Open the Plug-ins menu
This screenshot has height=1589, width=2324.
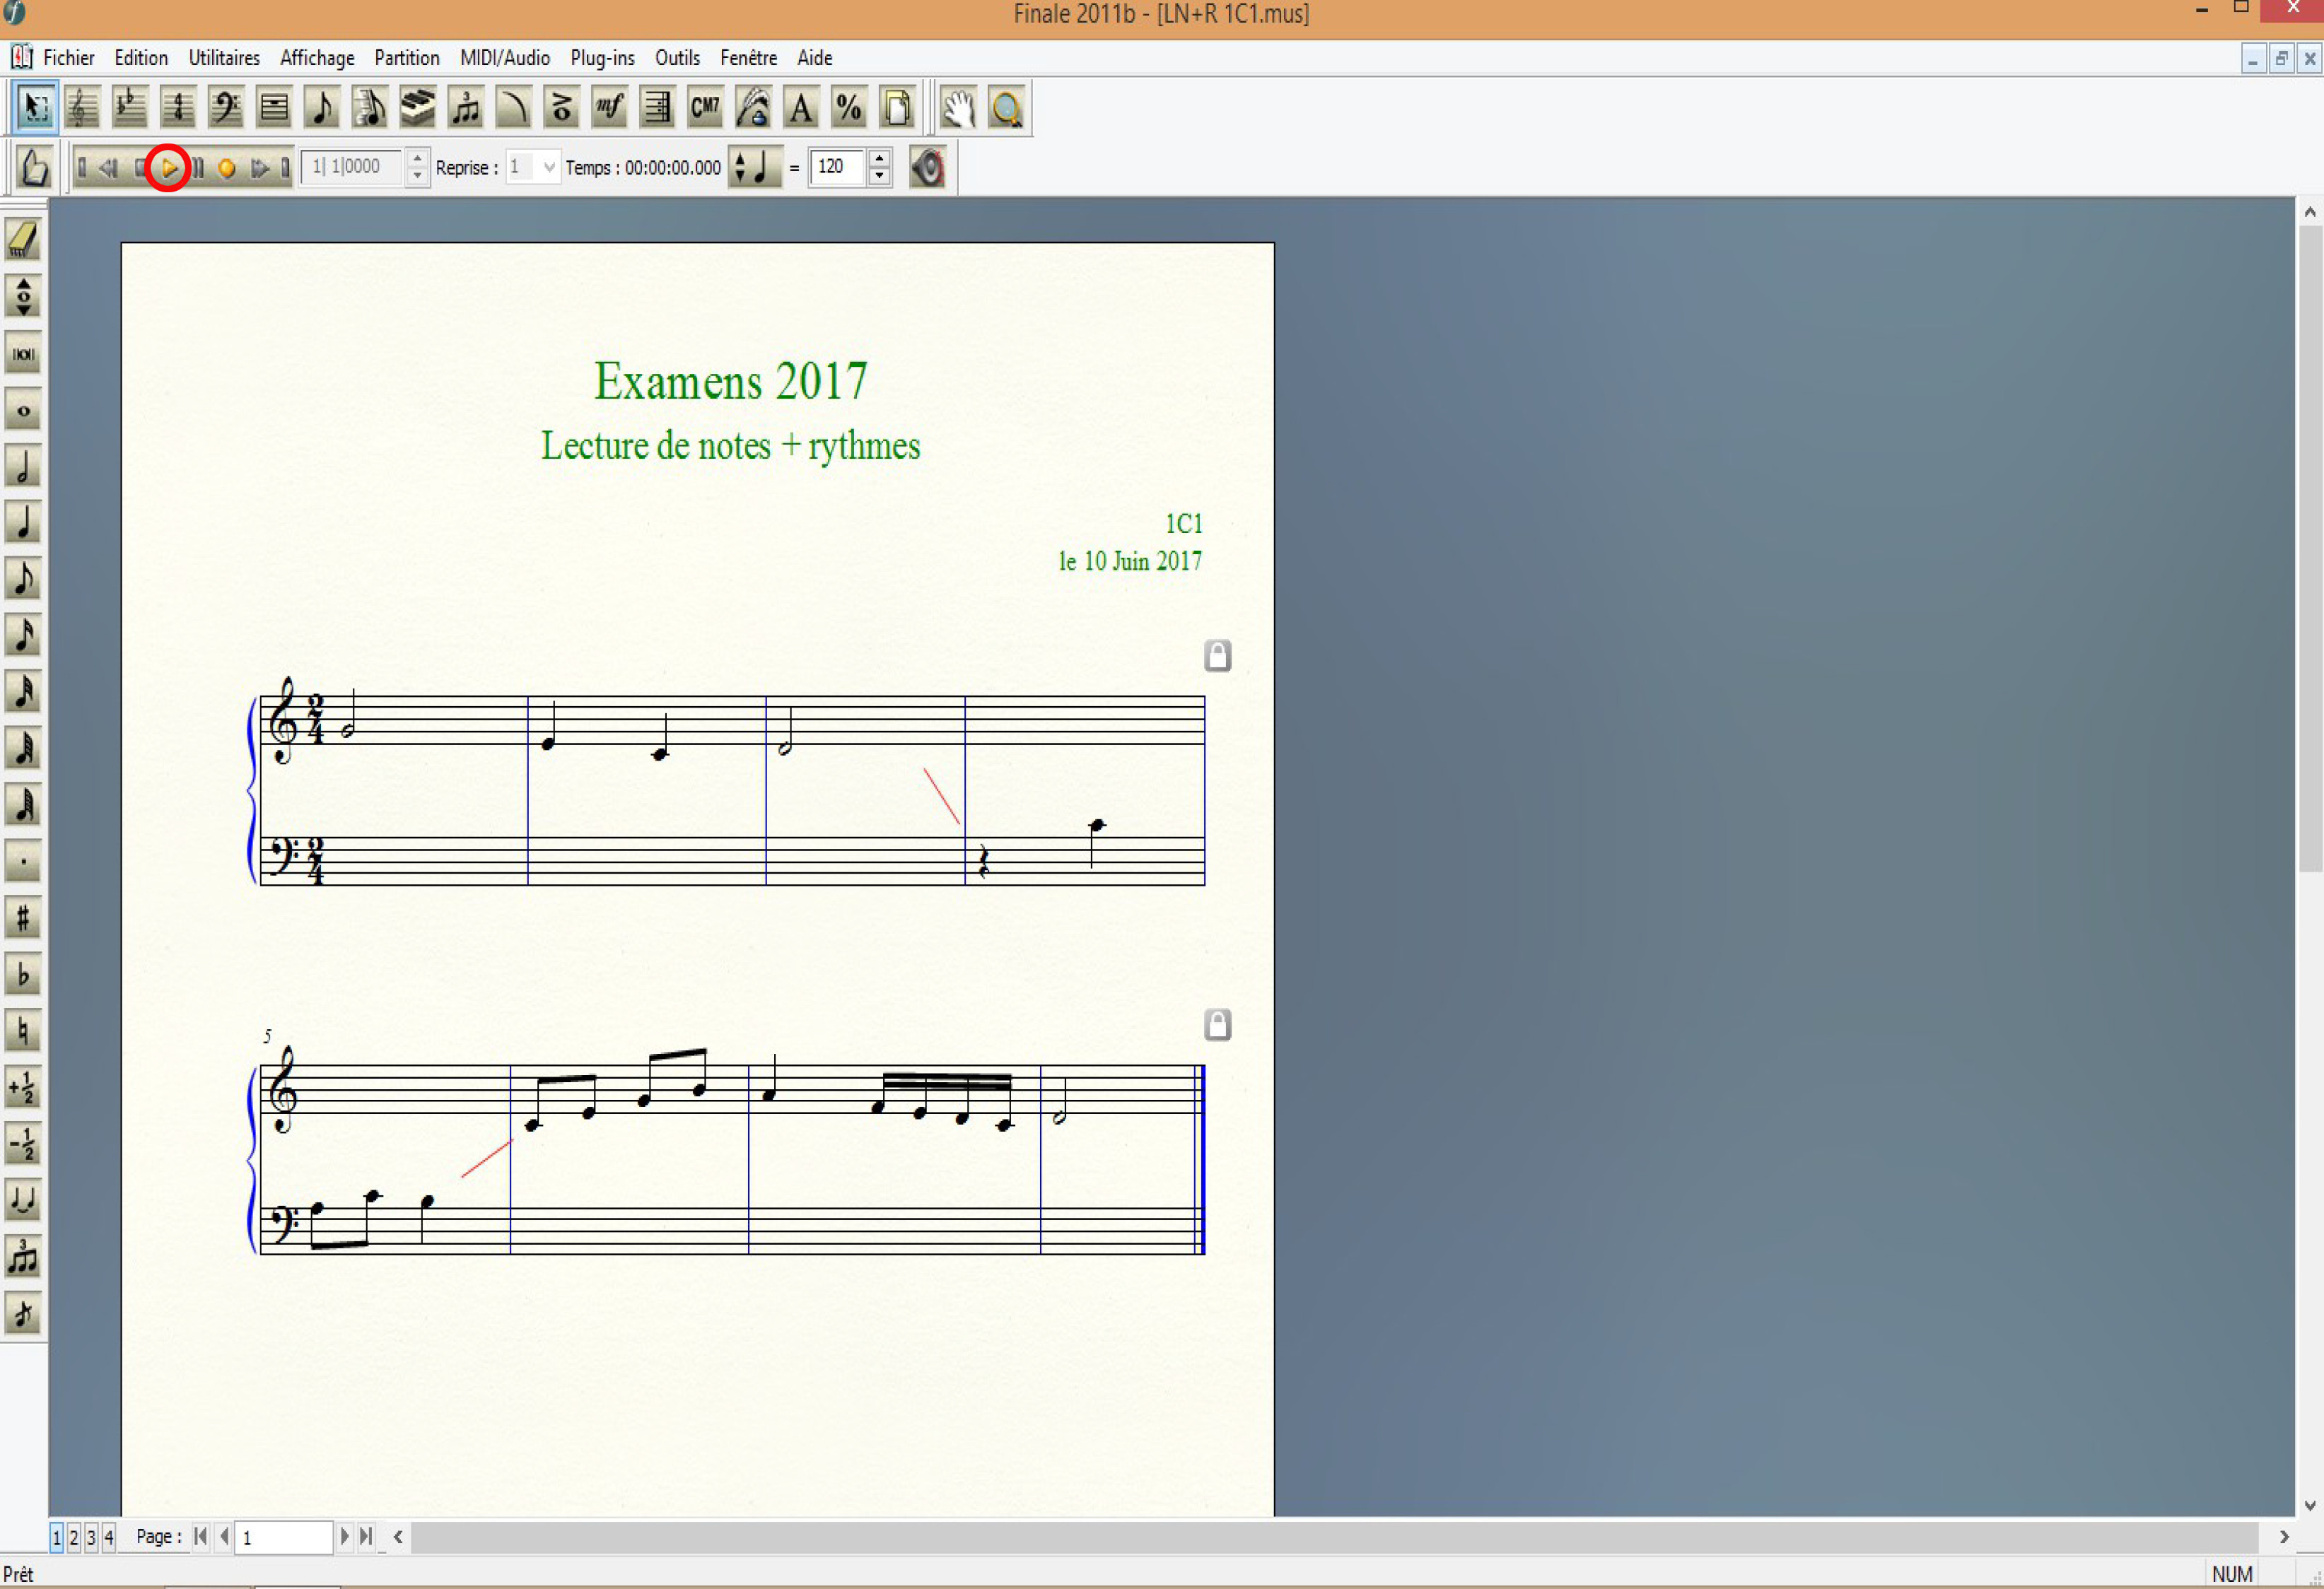coord(602,58)
